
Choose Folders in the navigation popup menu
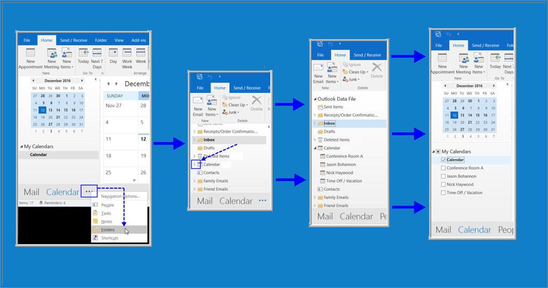(x=108, y=230)
